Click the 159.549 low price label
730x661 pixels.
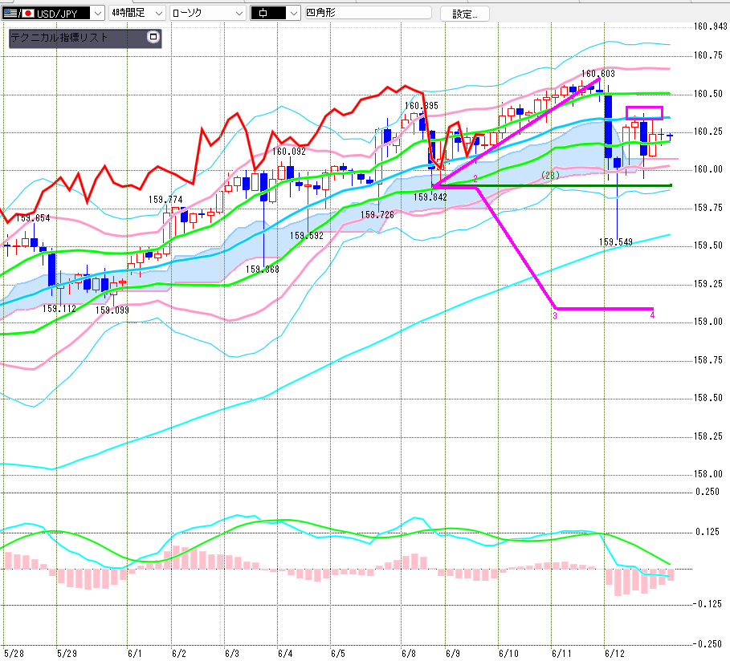click(x=615, y=242)
